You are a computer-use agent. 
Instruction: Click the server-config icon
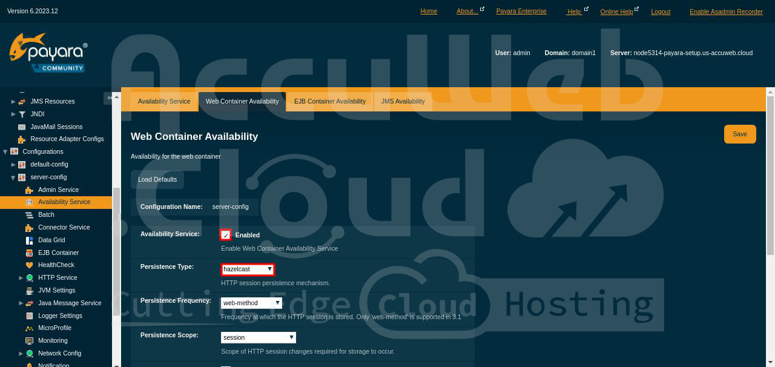click(x=22, y=177)
